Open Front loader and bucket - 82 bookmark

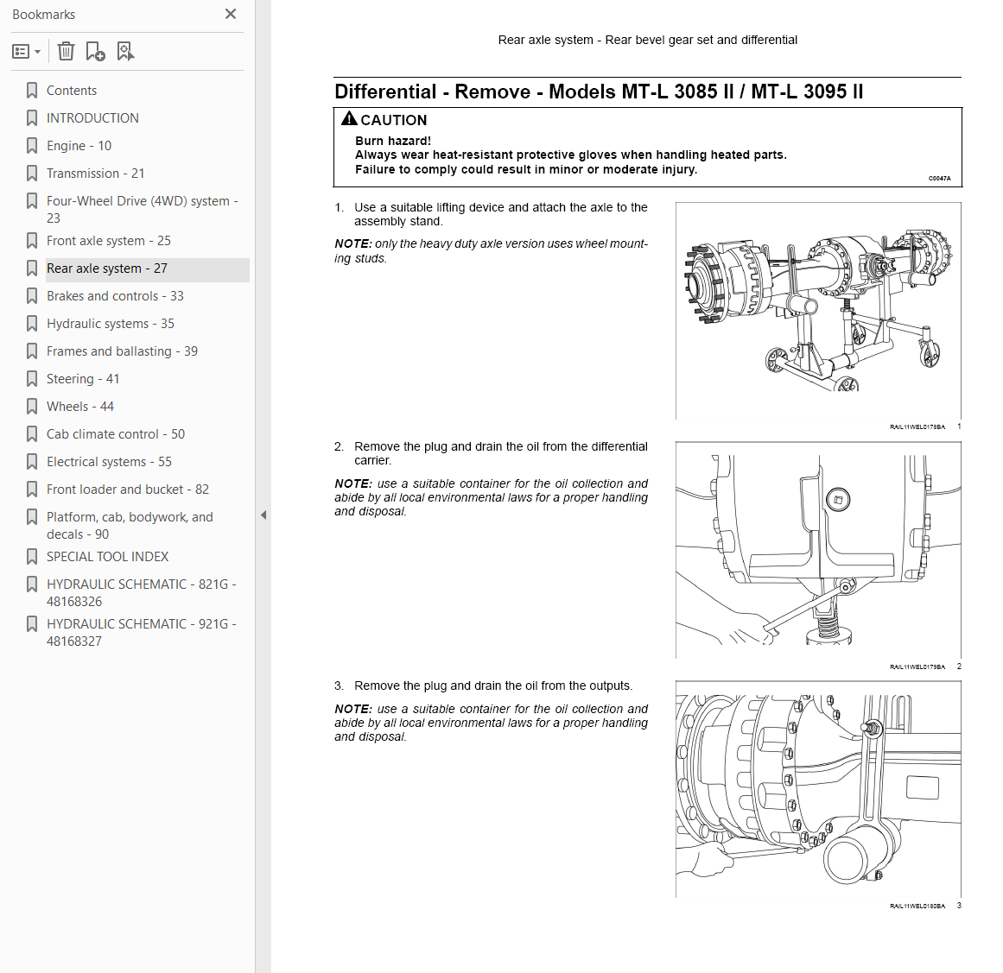128,489
